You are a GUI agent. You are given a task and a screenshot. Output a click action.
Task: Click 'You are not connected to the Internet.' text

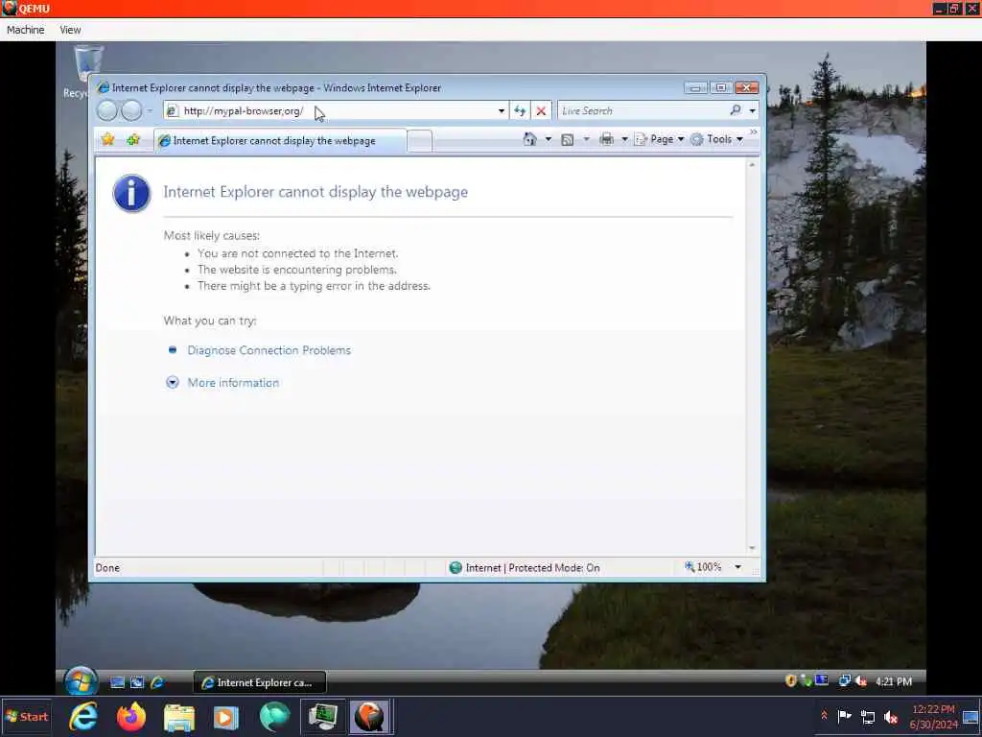298,253
